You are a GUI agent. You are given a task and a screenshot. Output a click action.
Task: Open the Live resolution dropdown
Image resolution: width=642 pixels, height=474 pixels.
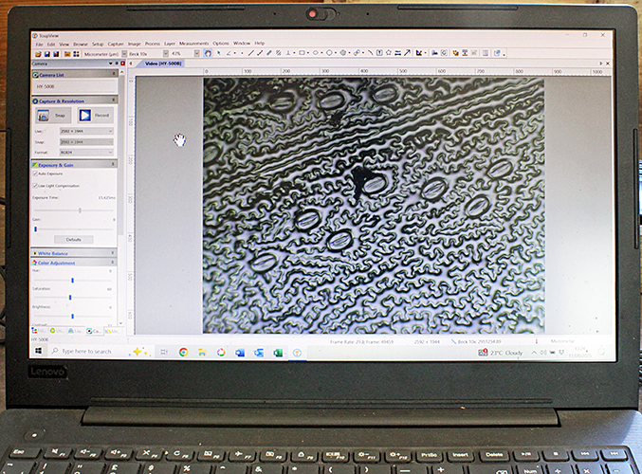pyautogui.click(x=86, y=131)
